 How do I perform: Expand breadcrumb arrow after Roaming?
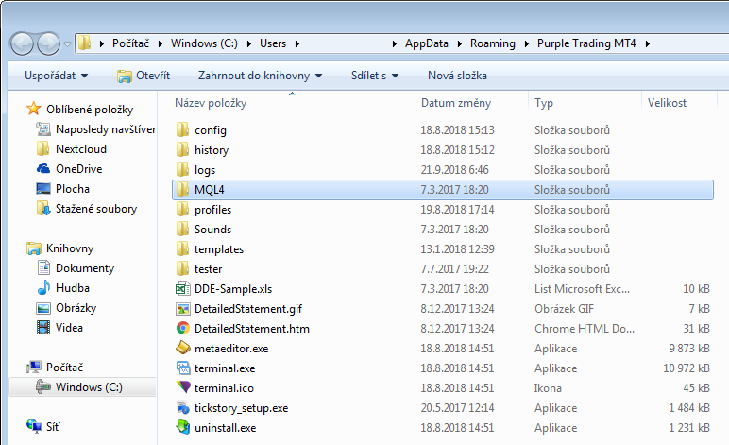click(x=526, y=43)
